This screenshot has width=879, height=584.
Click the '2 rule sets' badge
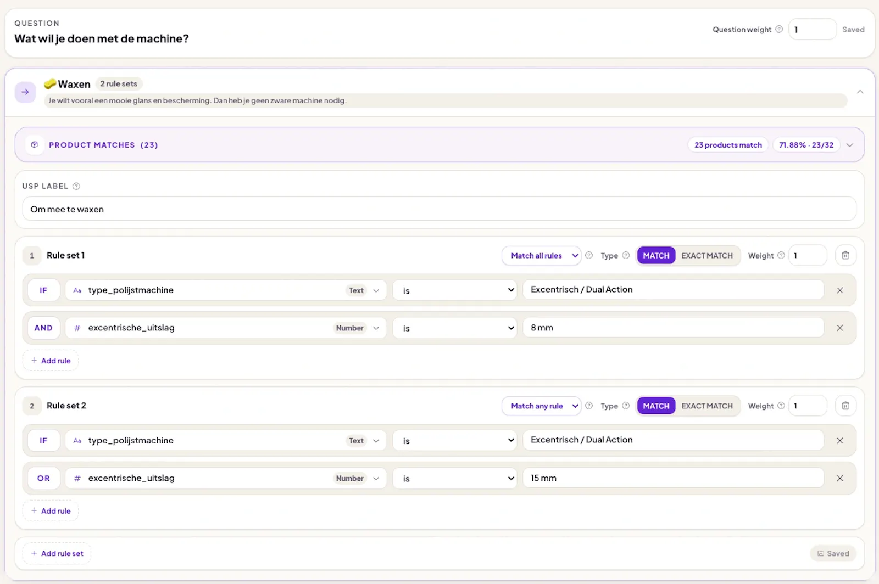119,84
